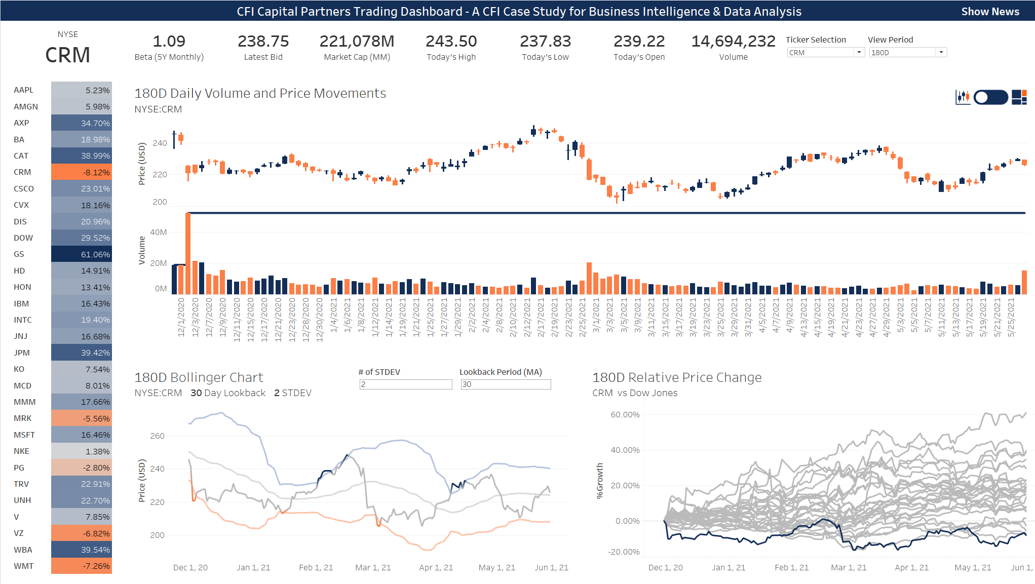Select JPM in the ticker list

point(22,353)
